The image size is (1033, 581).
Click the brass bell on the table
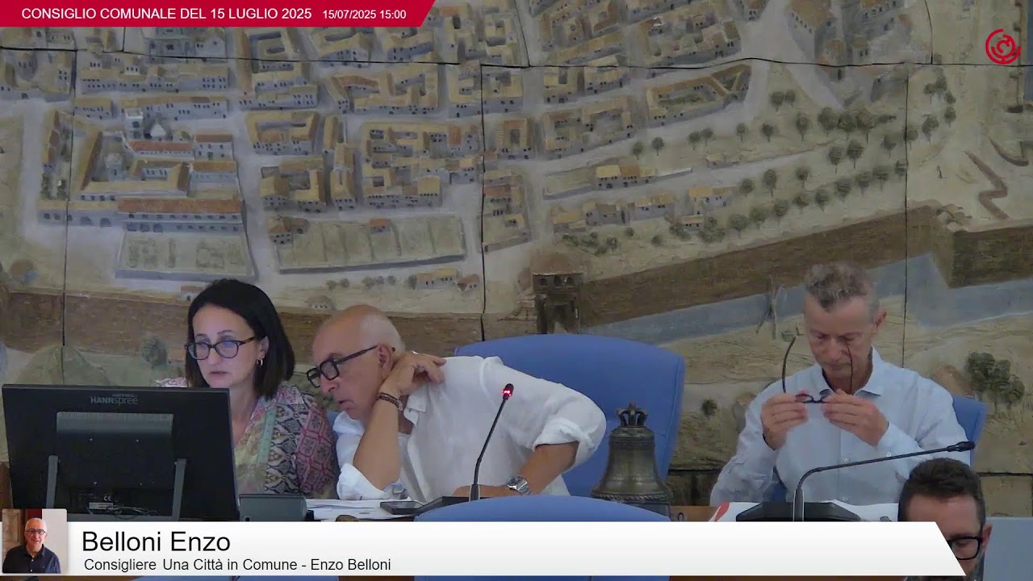point(632,455)
